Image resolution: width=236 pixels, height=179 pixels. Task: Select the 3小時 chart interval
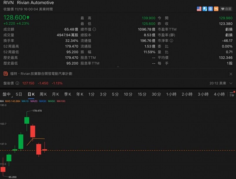[x=203, y=94]
